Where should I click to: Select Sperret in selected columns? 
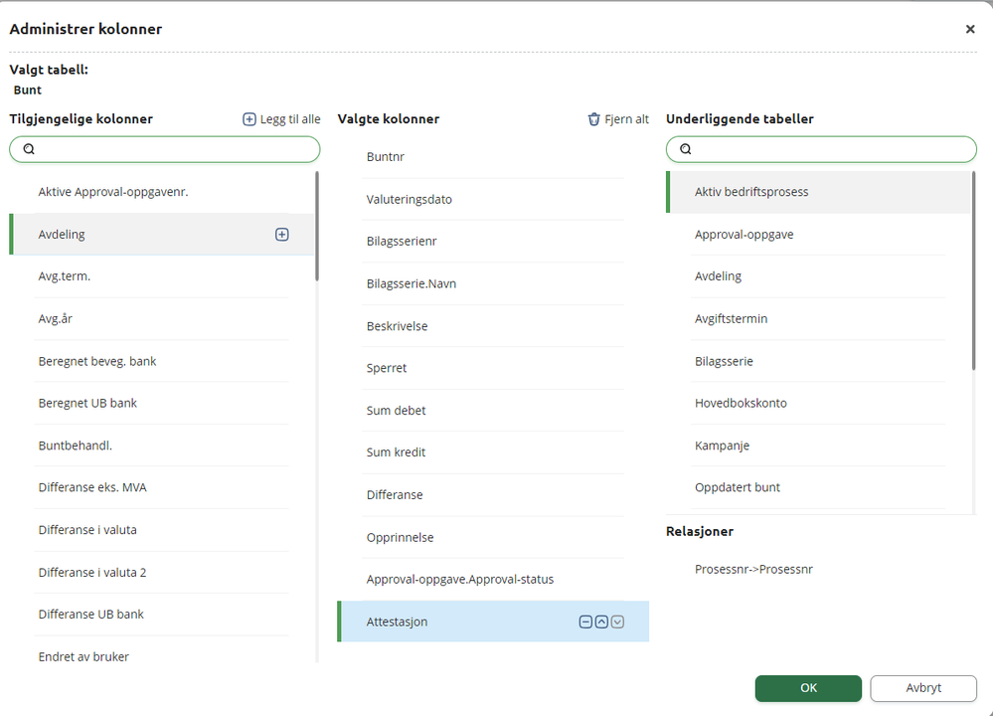tap(493, 368)
